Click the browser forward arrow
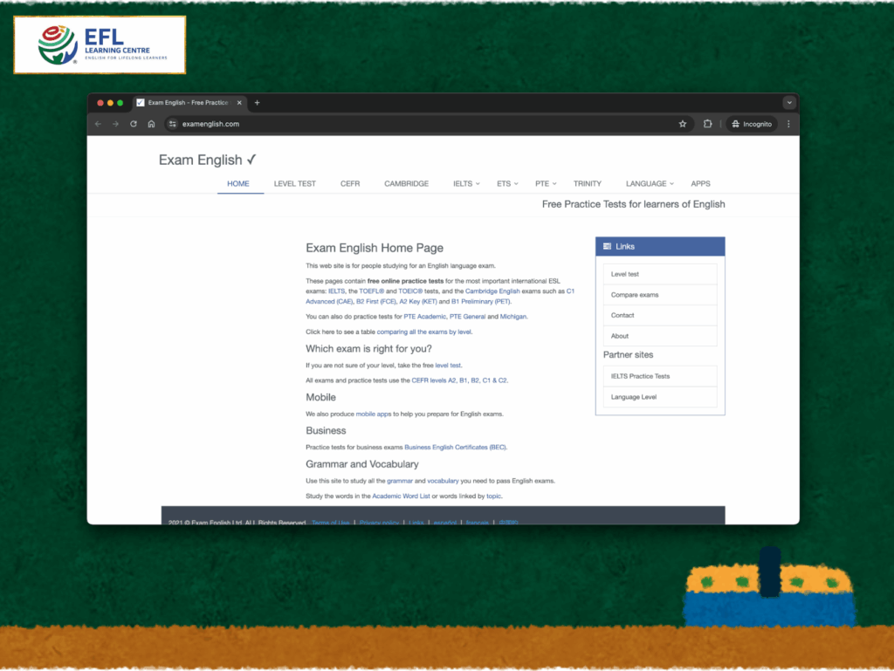Image resolution: width=894 pixels, height=671 pixels. [x=116, y=124]
